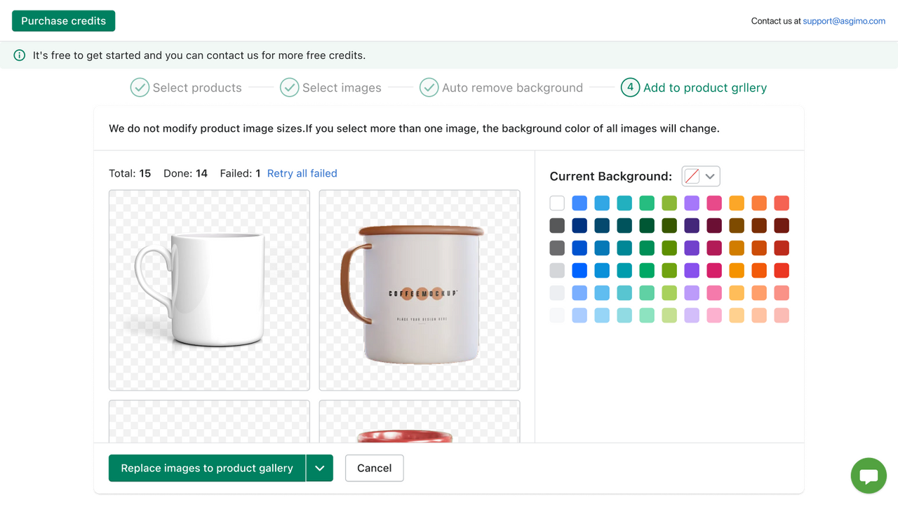
Task: Open the chat support bubble icon
Action: tap(869, 476)
